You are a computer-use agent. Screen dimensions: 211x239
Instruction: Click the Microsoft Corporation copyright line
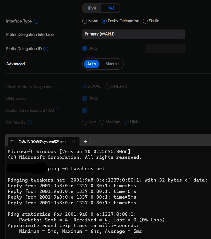click(75, 157)
